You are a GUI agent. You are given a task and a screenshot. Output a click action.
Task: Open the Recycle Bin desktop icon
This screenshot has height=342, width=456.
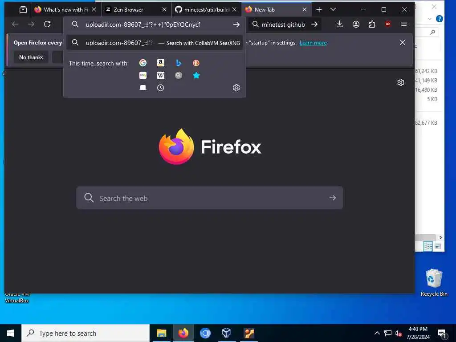click(x=434, y=282)
